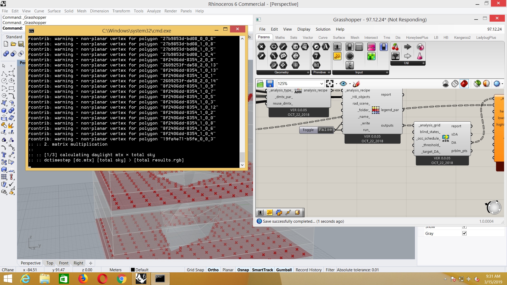Screen dimensions: 507x285
Task: Click Rhino New document icon in Standard toolbar
Action: click(x=6, y=44)
